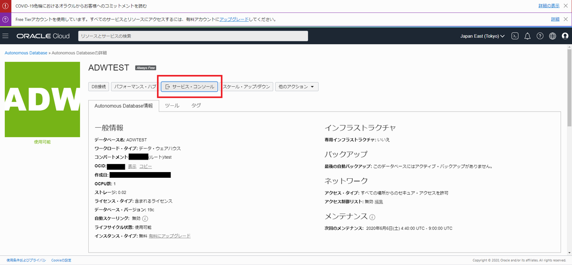The height and width of the screenshot is (265, 572).
Task: Click the red alert icon in COVID banner
Action: tap(6, 6)
